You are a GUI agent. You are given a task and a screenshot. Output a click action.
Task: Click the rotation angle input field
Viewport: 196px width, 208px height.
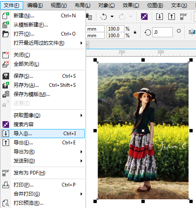coord(163,32)
